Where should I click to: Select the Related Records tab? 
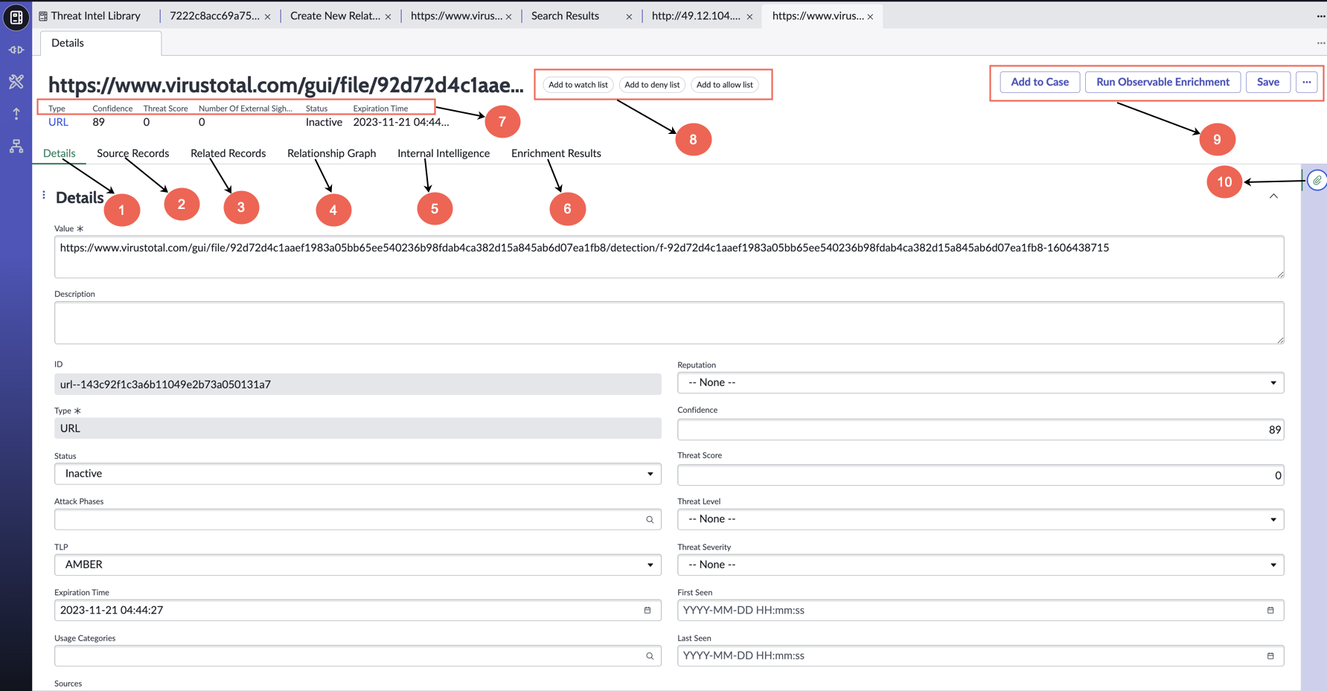228,153
